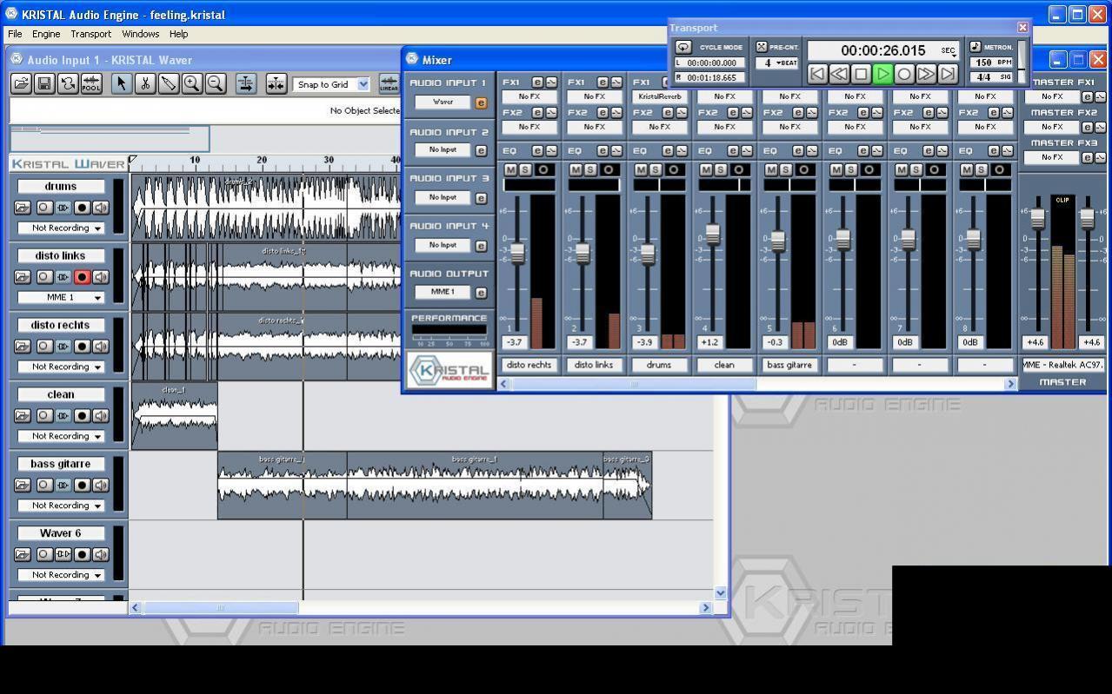Mute the drums mixer channel
The width and height of the screenshot is (1112, 694).
click(x=642, y=169)
